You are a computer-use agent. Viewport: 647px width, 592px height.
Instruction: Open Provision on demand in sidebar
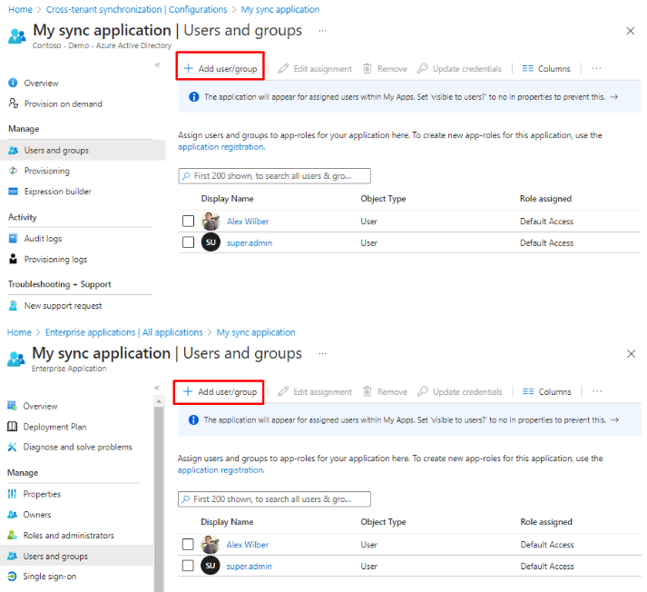tap(63, 104)
